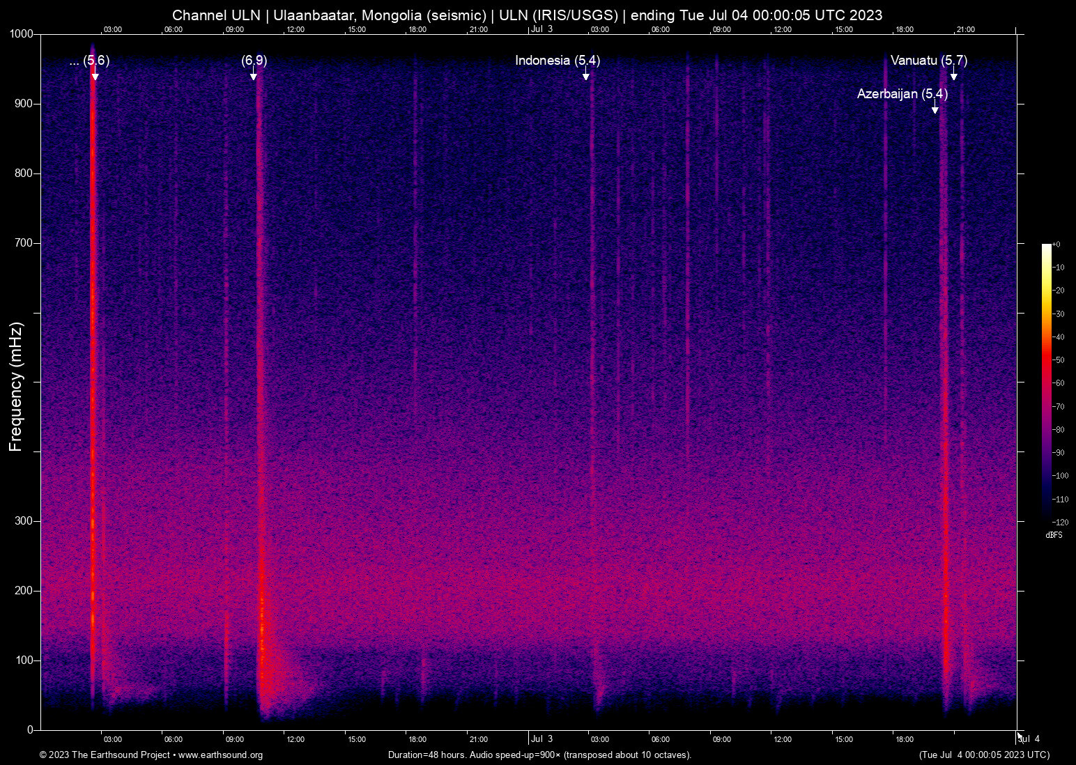Select the 1000 tick on frequency axis
This screenshot has width=1076, height=765.
coord(21,34)
